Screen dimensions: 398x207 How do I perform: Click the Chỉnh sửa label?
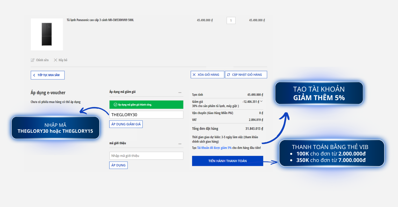pos(42,60)
